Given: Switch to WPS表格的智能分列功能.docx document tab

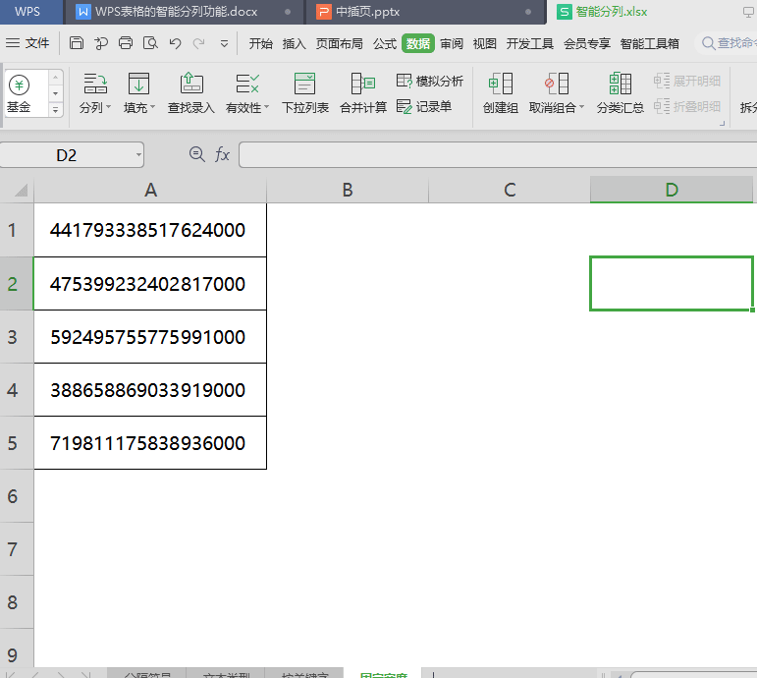Looking at the screenshot, I should point(172,12).
